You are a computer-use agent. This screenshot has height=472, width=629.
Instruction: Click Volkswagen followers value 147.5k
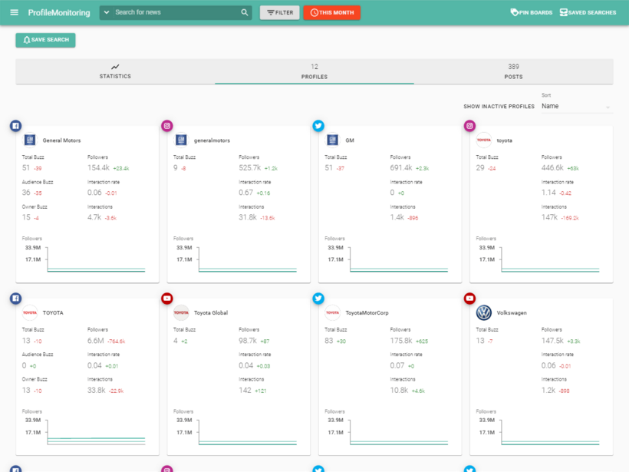coord(552,340)
